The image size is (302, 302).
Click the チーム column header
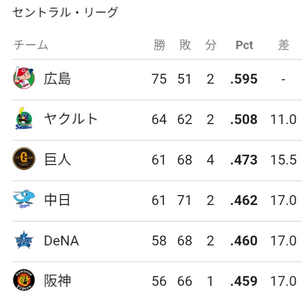(x=31, y=45)
